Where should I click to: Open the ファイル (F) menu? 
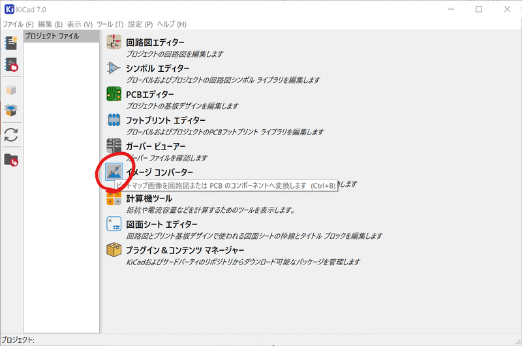point(18,24)
